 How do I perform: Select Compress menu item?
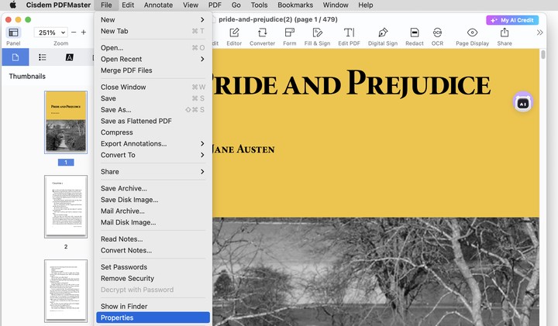click(x=153, y=132)
